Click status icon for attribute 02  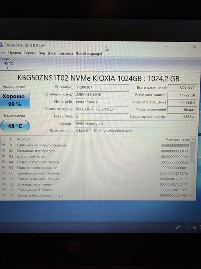point(3,151)
